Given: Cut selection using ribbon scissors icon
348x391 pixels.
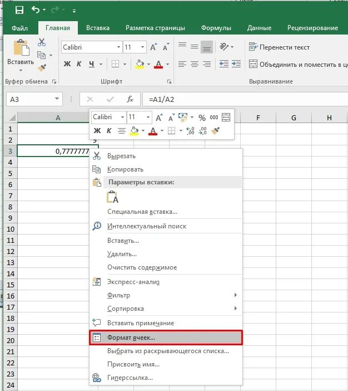Looking at the screenshot, I should pos(42,42).
